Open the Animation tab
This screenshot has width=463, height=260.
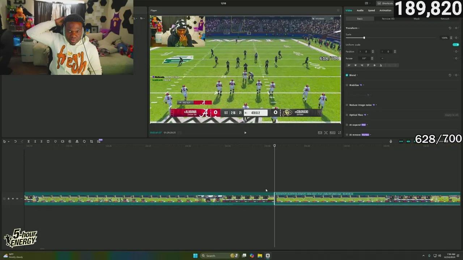click(x=385, y=10)
